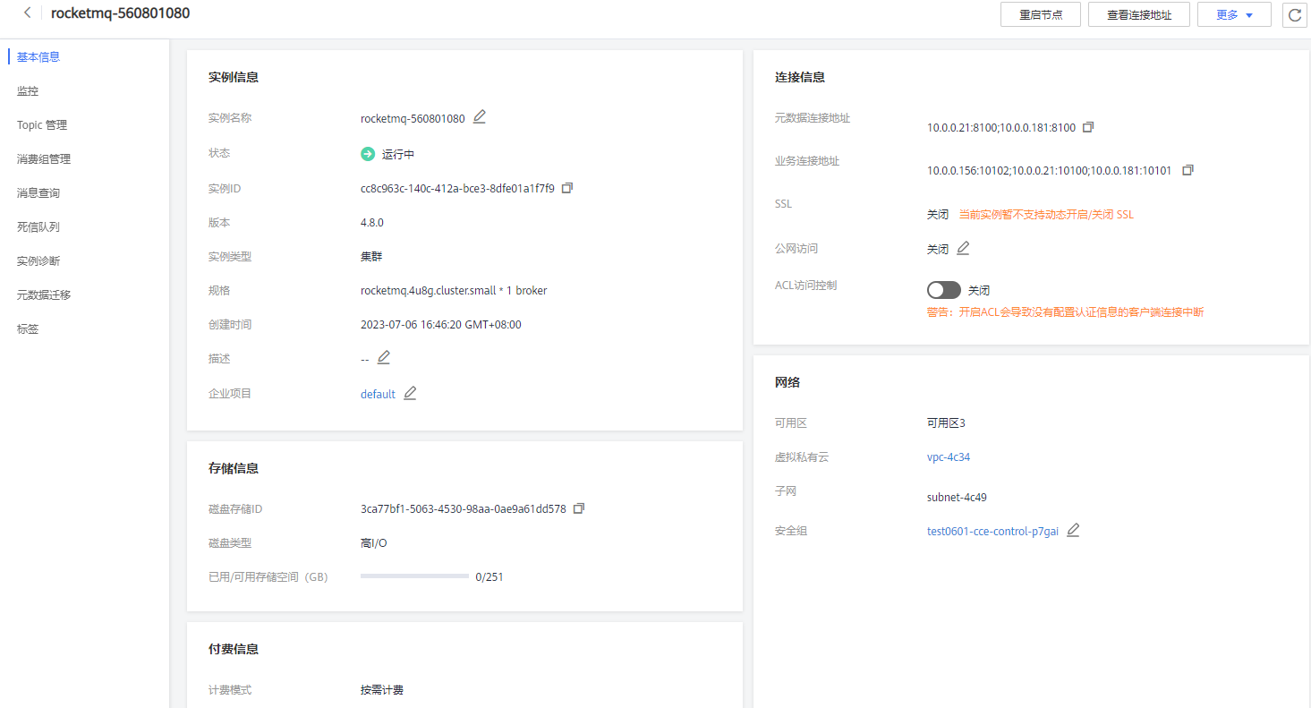Open 消息查询 in the sidebar
The image size is (1311, 708).
tap(38, 193)
